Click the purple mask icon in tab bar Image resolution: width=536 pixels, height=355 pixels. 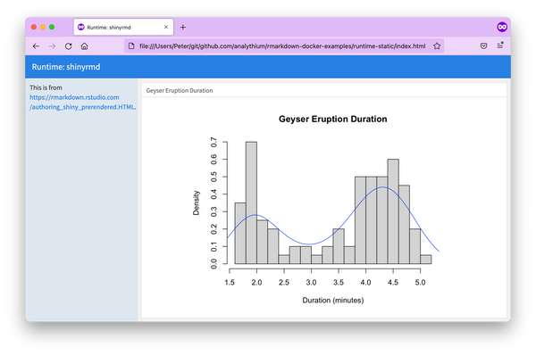[502, 27]
